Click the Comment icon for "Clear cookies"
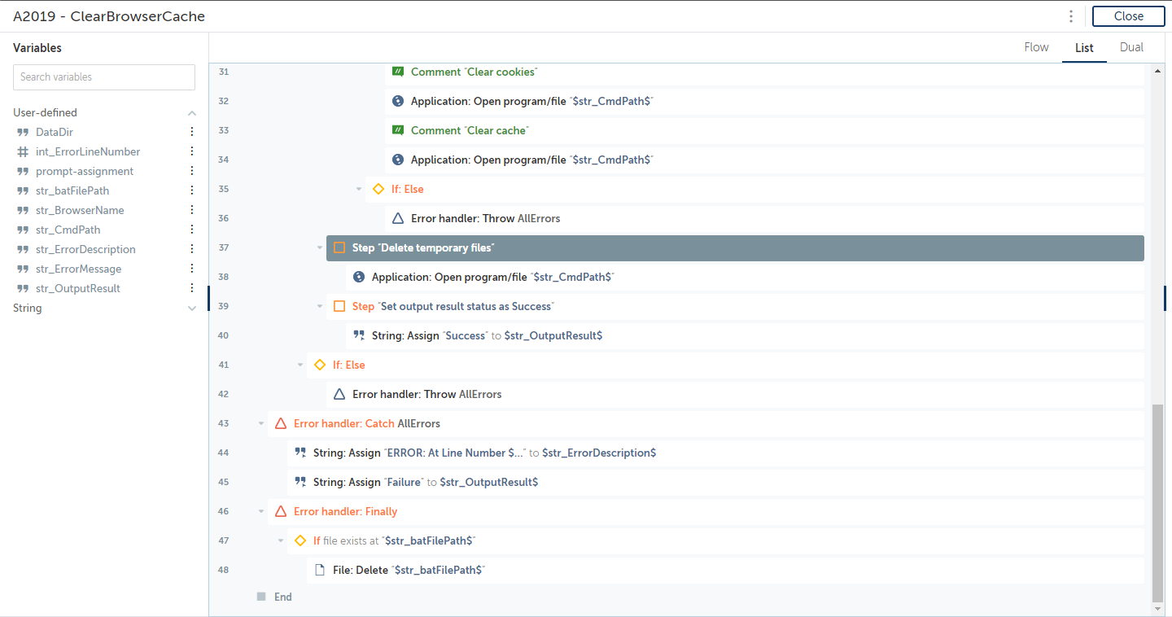 pyautogui.click(x=398, y=72)
